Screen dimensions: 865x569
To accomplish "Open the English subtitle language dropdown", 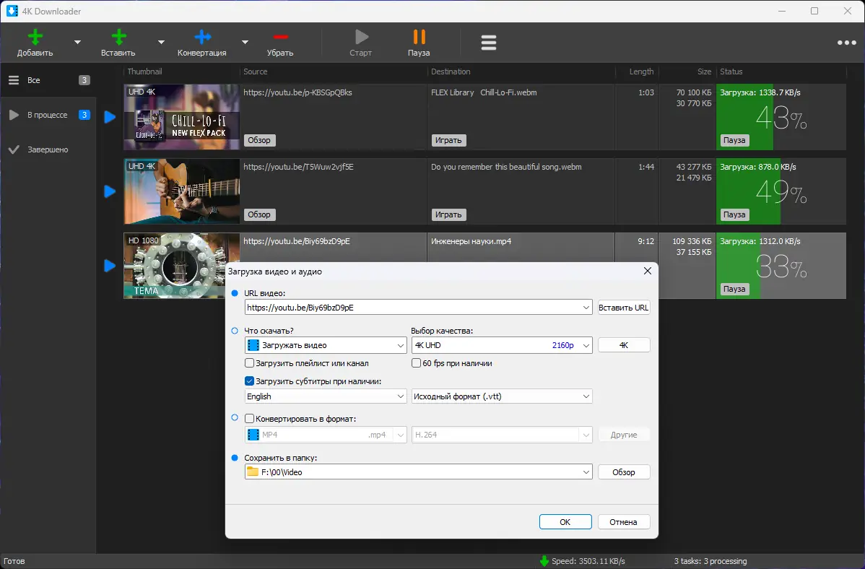I will coord(401,396).
